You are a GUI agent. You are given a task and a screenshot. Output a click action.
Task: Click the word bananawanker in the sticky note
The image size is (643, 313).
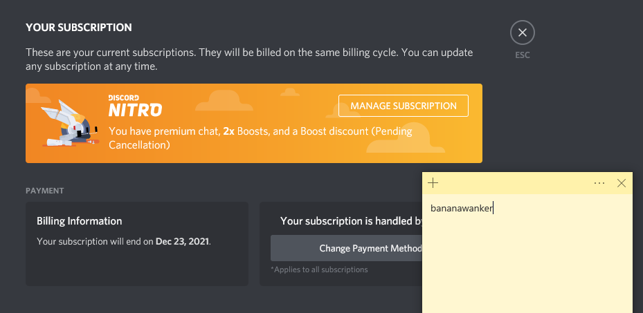(x=462, y=208)
